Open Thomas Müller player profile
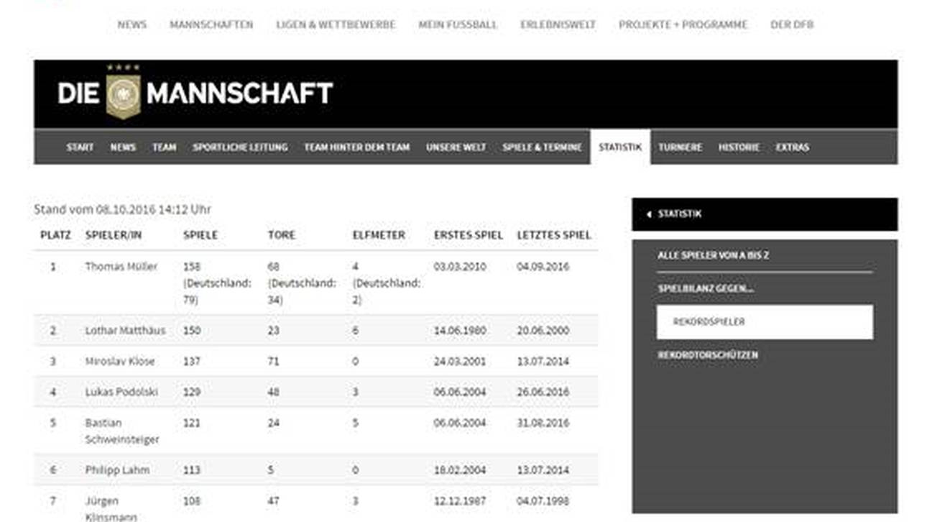927x522 pixels. (121, 267)
